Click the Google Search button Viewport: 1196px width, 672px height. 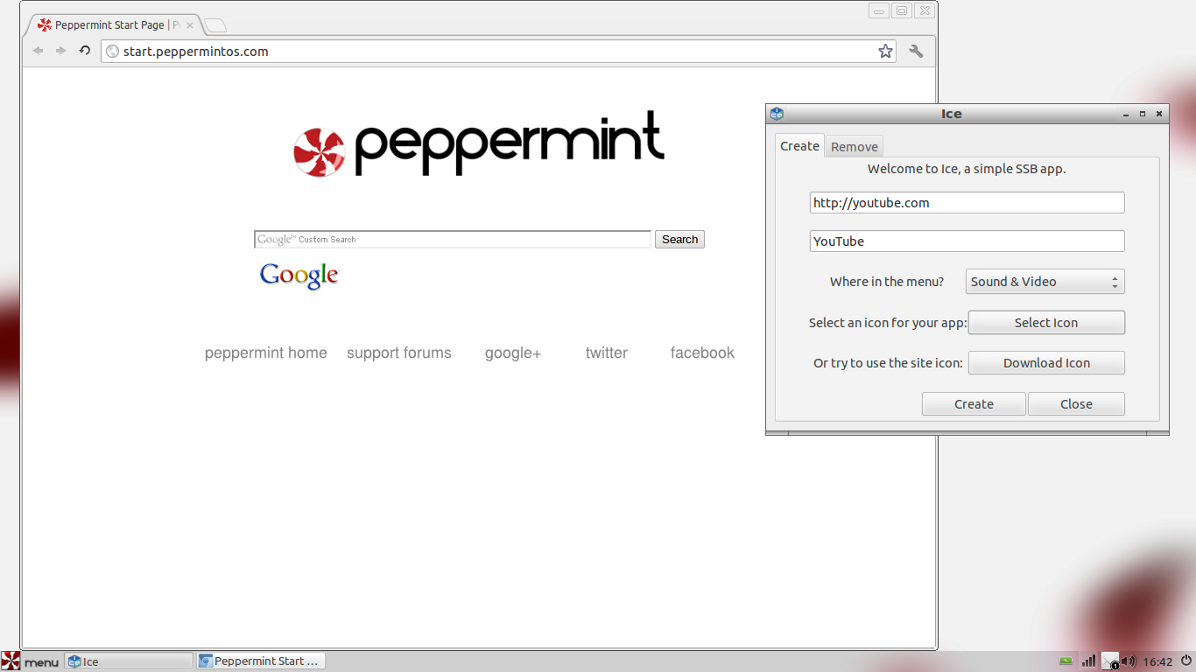[679, 240]
